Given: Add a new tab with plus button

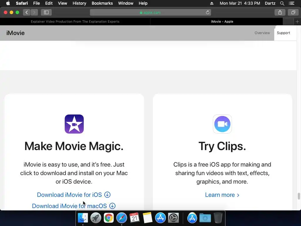Looking at the screenshot, I should coord(297,21).
